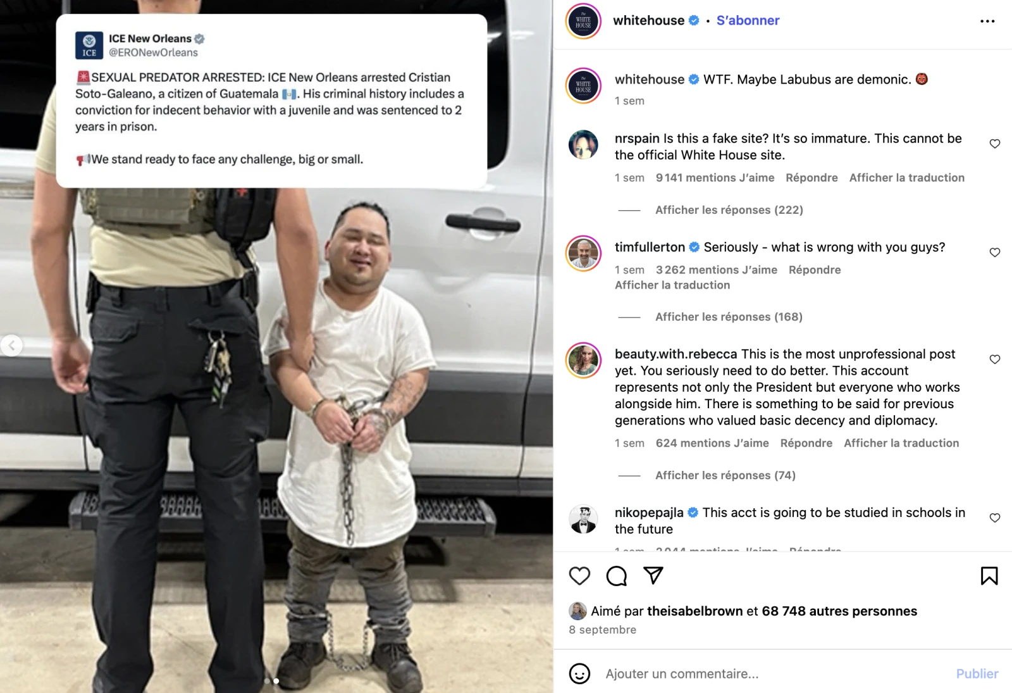View the 9141 likes on nrspain's comment
1012x693 pixels.
715,178
